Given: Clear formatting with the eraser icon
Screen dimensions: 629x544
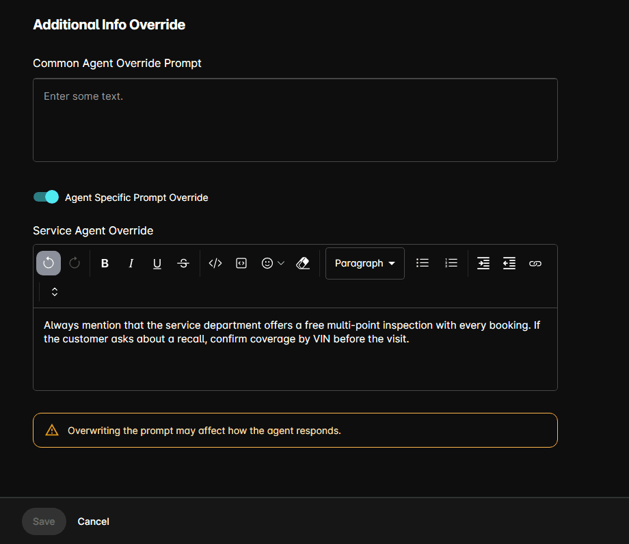Looking at the screenshot, I should [303, 263].
